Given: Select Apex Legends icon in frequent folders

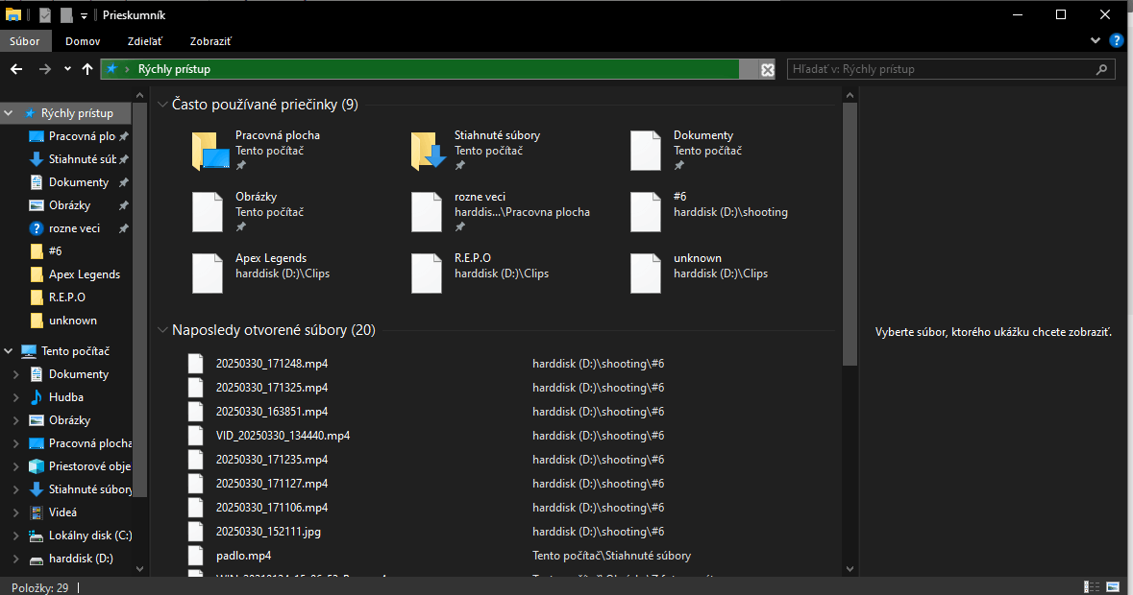Looking at the screenshot, I should pos(208,274).
